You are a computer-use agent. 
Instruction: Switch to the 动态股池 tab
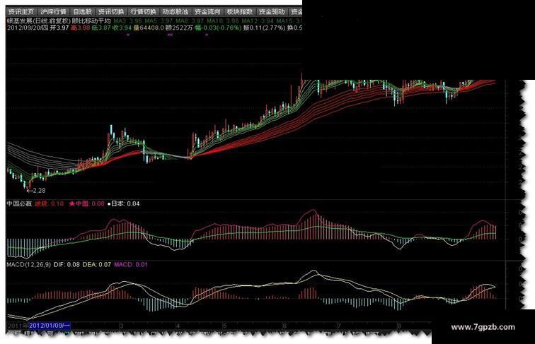[x=175, y=11]
